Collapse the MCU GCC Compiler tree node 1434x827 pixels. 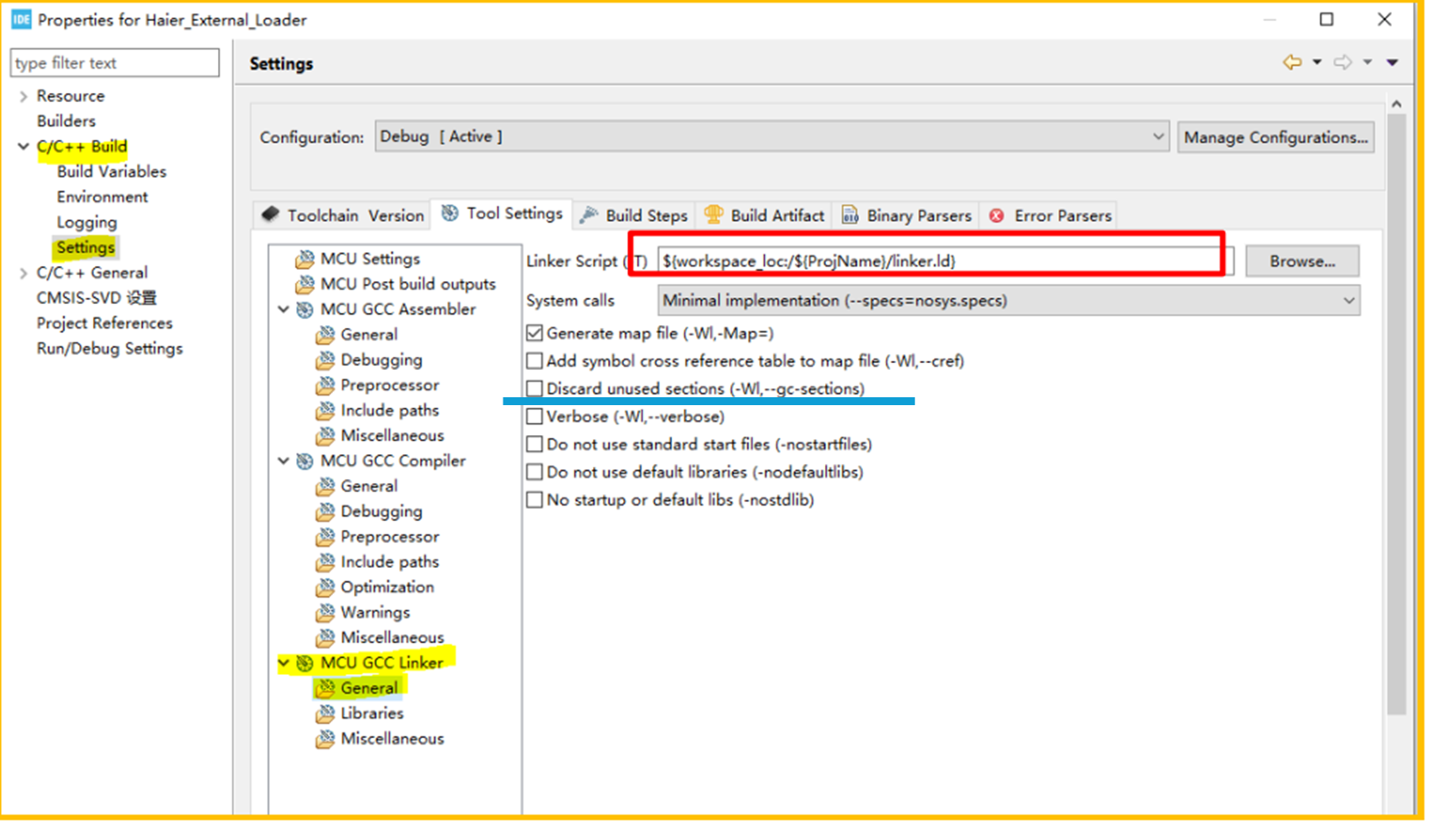(x=283, y=461)
